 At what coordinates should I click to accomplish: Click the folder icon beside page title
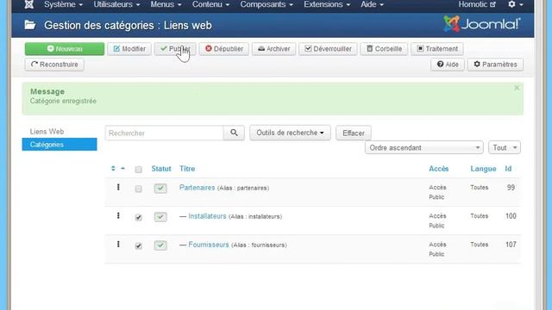point(30,25)
